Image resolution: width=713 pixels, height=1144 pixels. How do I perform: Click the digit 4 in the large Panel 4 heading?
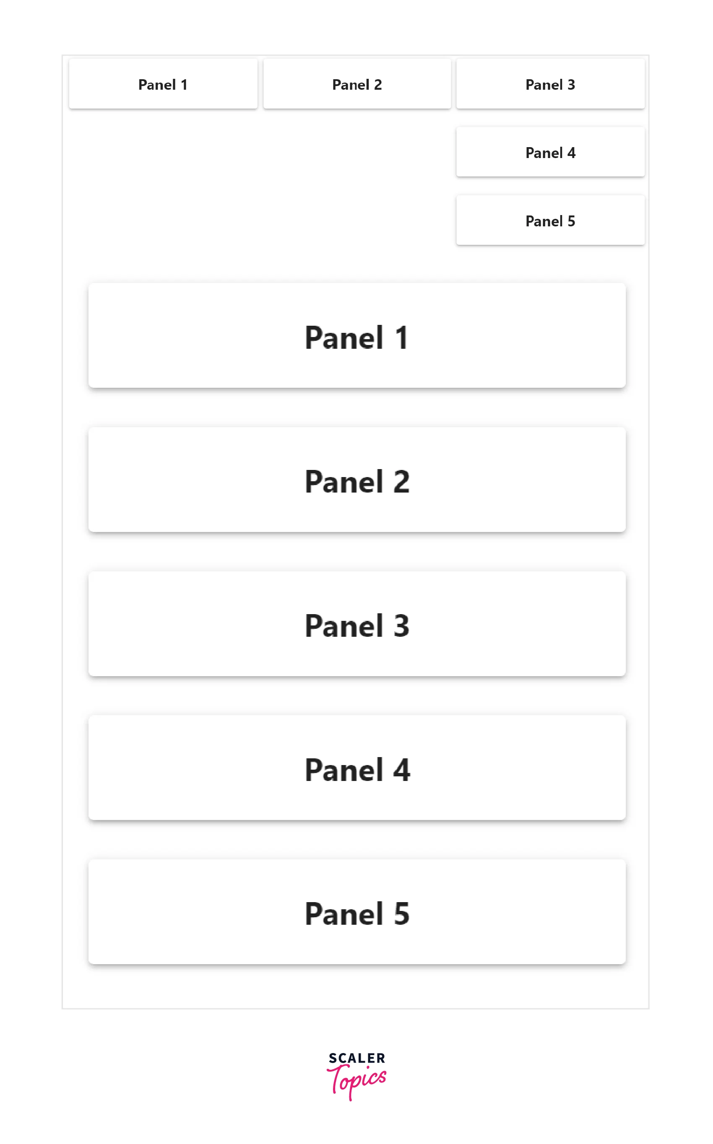coord(402,770)
